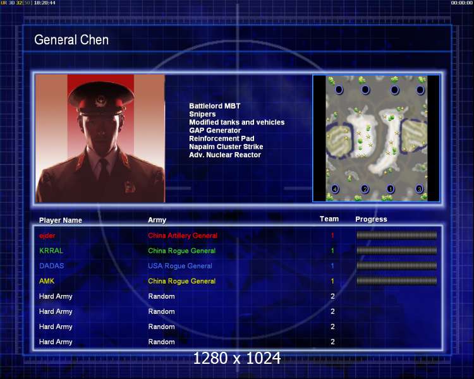
Task: Select player name "ejder"
Action: (x=47, y=236)
